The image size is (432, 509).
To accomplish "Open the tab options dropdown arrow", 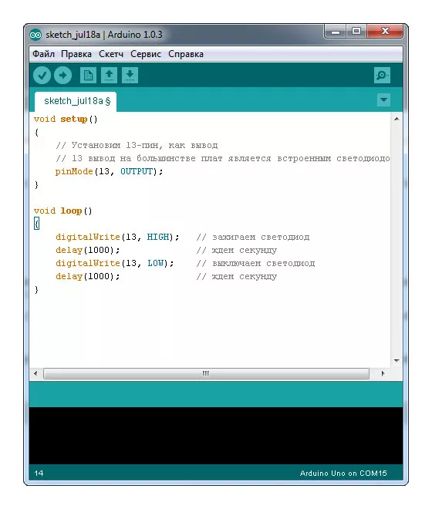I will click(383, 99).
